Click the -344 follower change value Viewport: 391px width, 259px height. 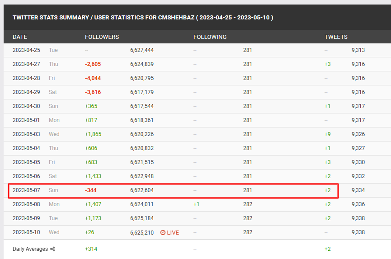pyautogui.click(x=90, y=190)
